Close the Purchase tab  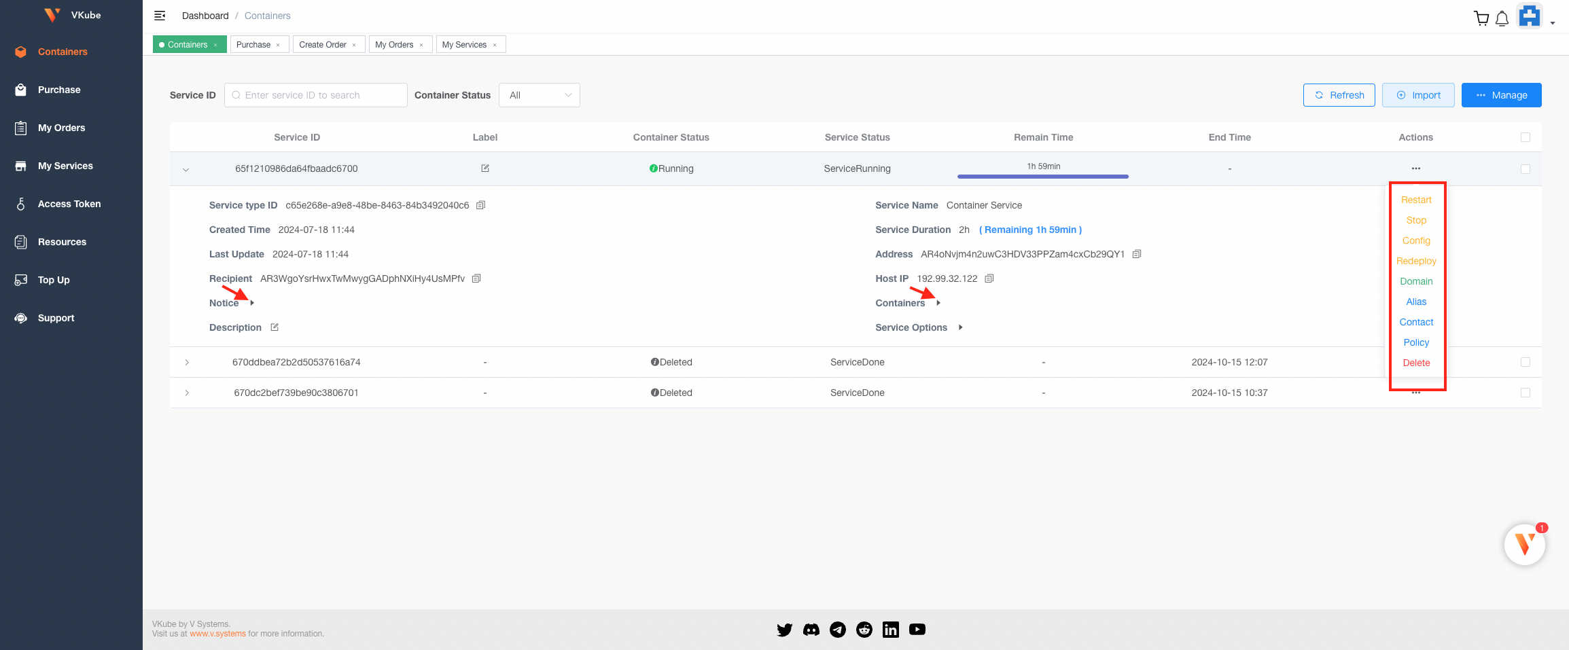coord(278,45)
